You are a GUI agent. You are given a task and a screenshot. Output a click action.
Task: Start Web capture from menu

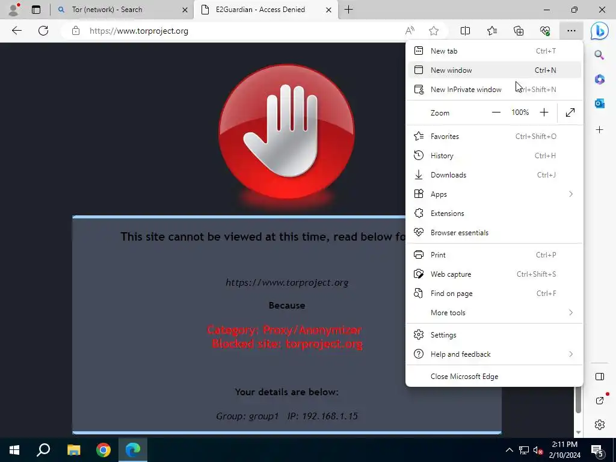pyautogui.click(x=494, y=274)
